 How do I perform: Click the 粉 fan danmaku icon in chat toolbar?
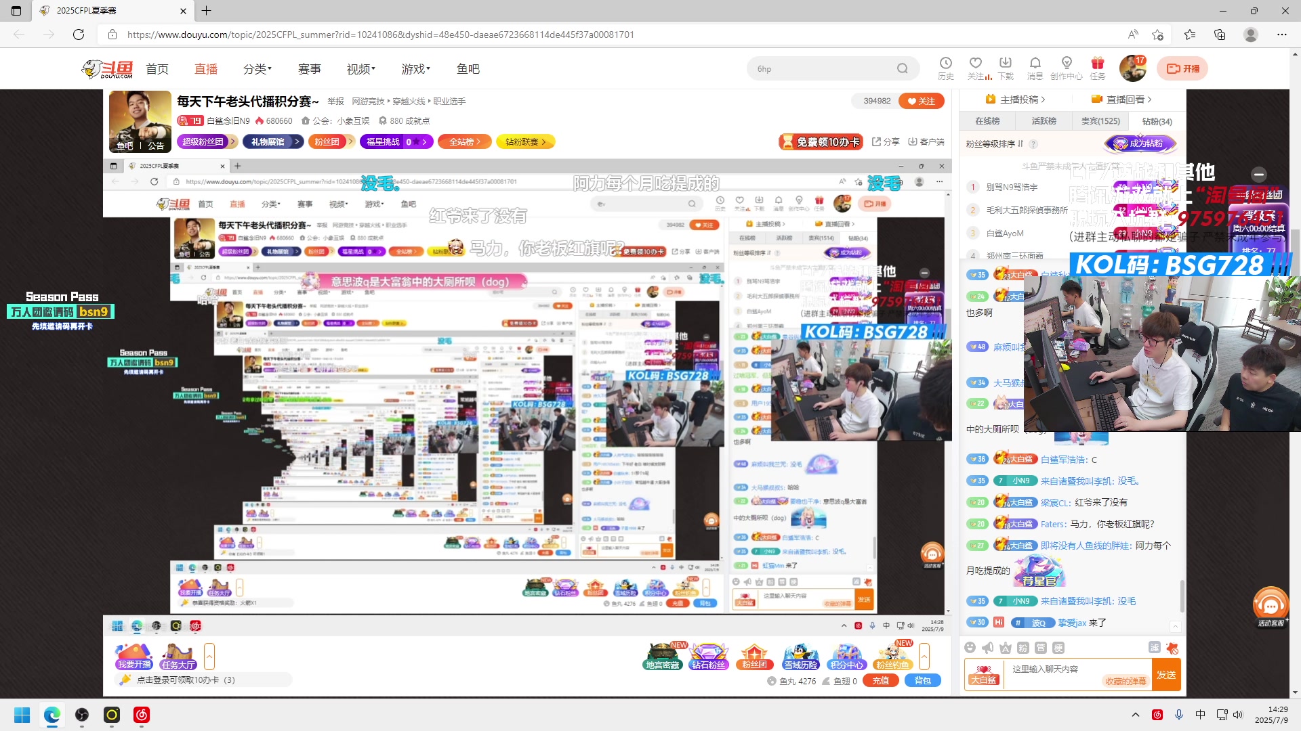coord(1023,648)
